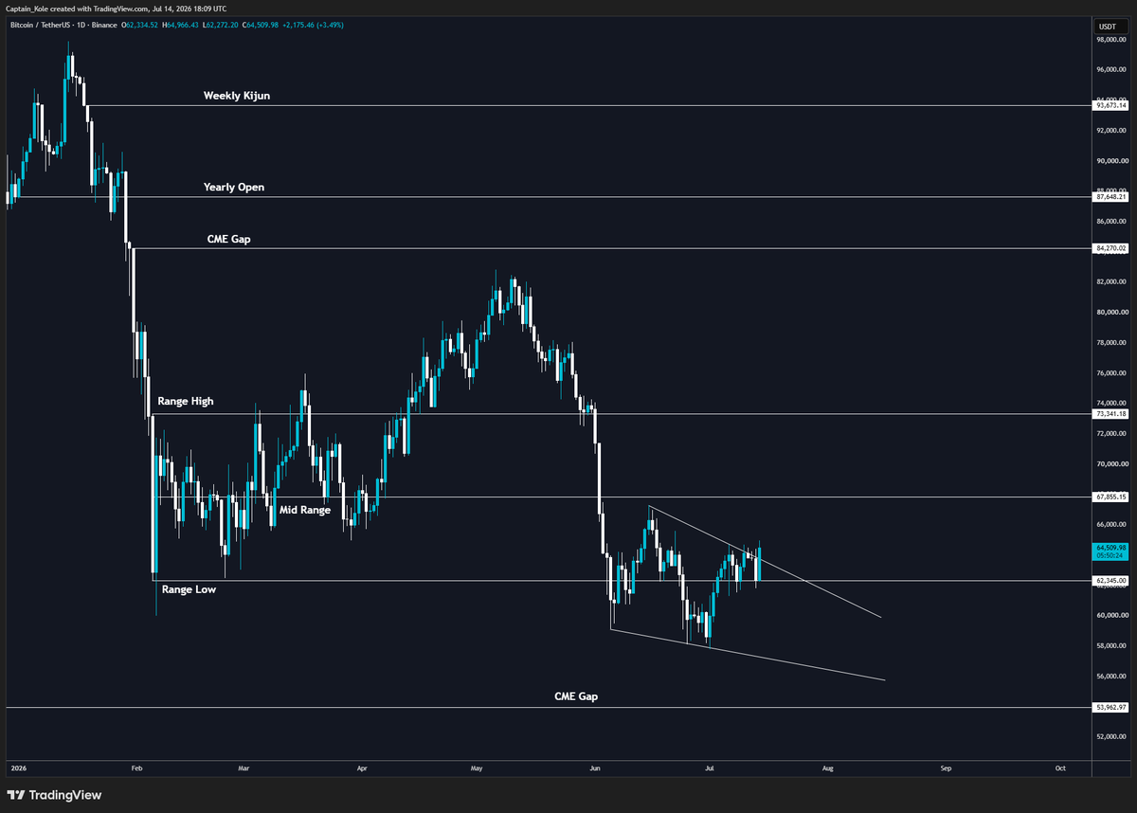Click the 93,673.14 price tag
The image size is (1137, 813).
pyautogui.click(x=1110, y=106)
